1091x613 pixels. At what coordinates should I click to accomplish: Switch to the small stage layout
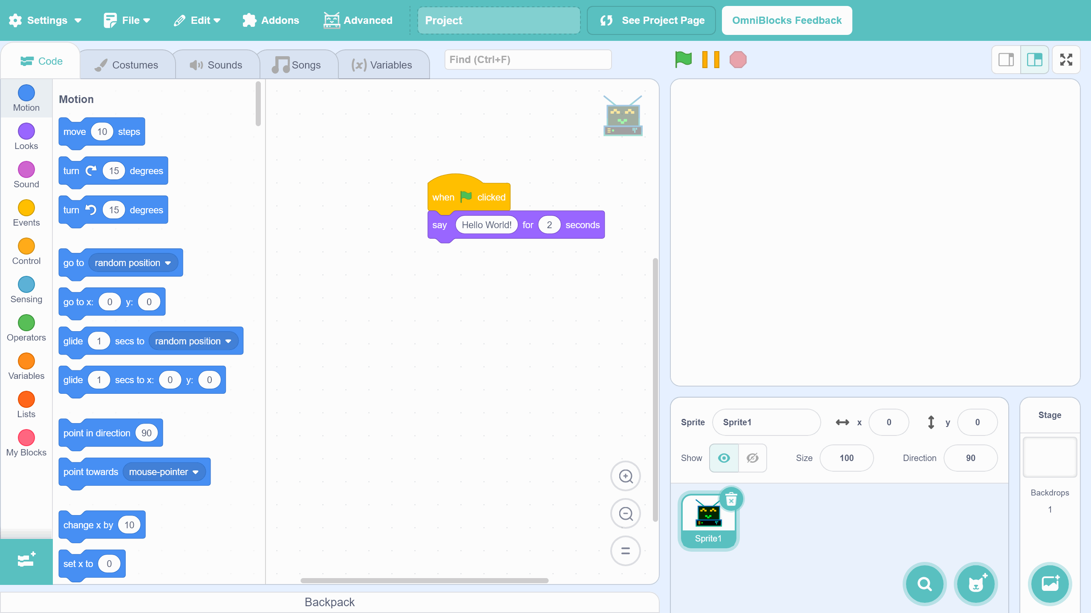(1006, 60)
